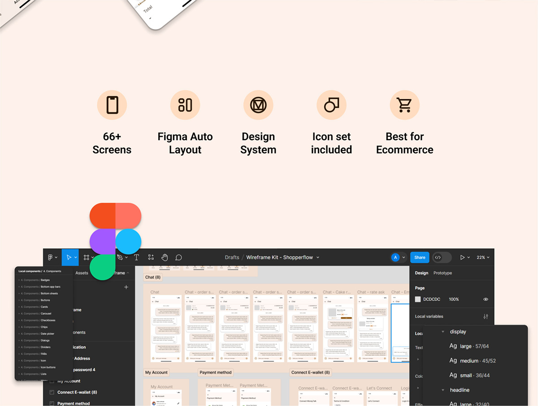Viewport: 538px width, 406px height.
Task: Add a new page with plus icon
Action: click(126, 287)
